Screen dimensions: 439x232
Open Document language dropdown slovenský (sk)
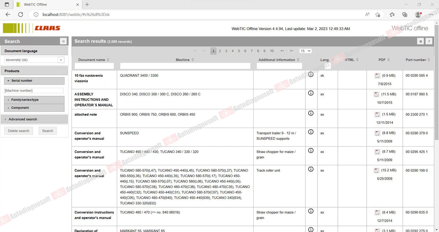34,60
